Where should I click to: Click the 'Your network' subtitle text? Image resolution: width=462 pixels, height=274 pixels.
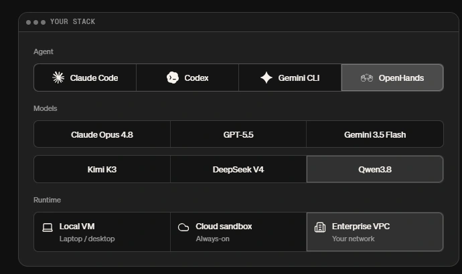point(353,239)
